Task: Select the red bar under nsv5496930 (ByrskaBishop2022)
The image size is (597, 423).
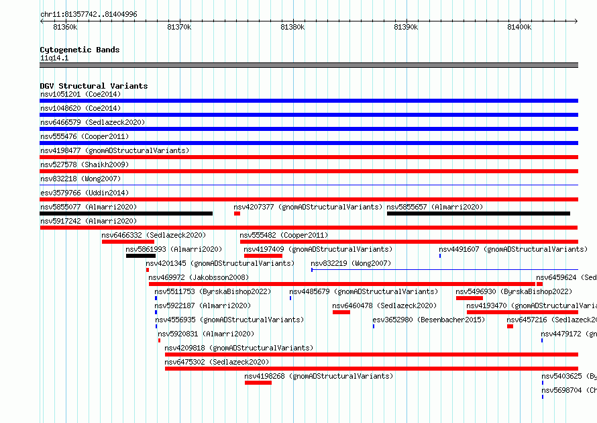Action: coord(470,298)
